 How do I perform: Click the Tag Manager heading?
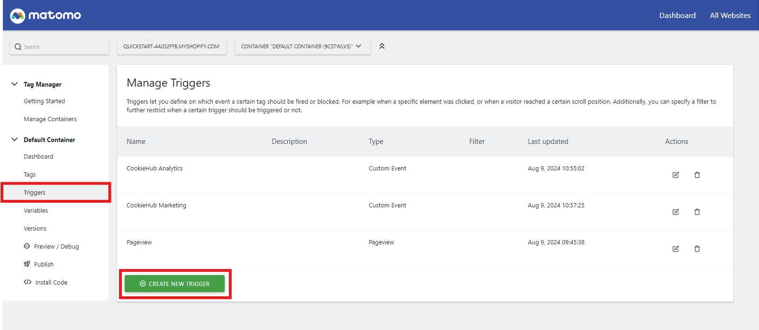(x=43, y=84)
